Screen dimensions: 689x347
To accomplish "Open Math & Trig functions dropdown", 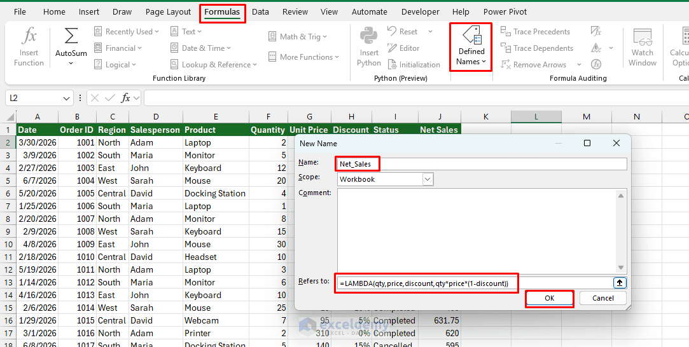I will click(298, 36).
